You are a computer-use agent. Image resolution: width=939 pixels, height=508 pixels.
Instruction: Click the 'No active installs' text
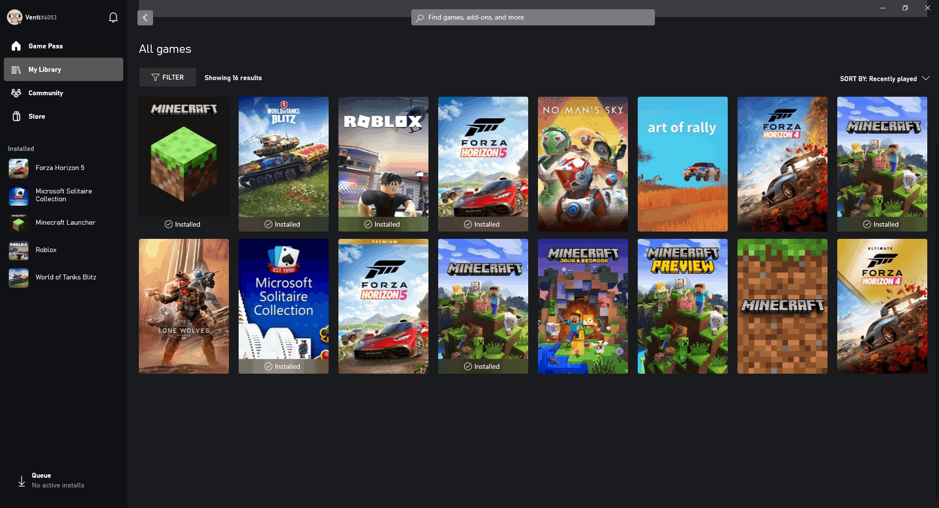58,485
